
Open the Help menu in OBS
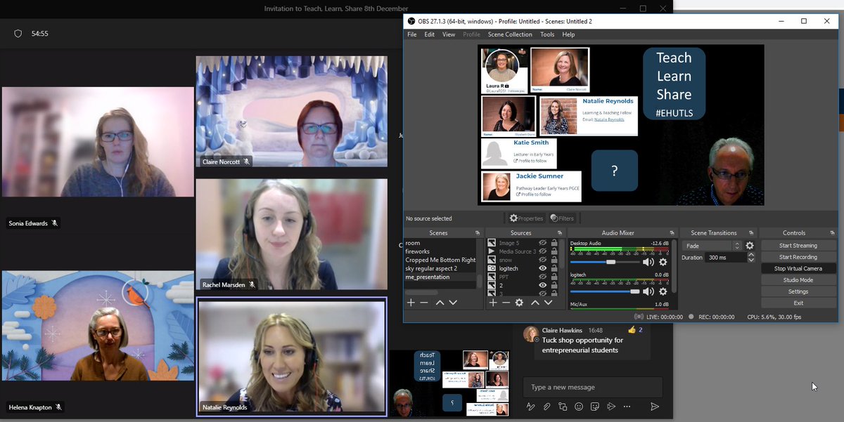coord(568,34)
